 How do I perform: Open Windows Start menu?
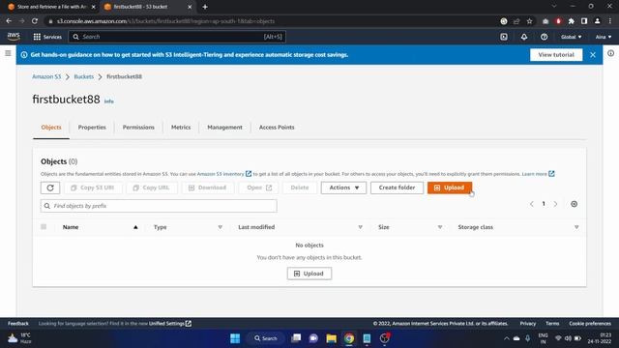235,338
